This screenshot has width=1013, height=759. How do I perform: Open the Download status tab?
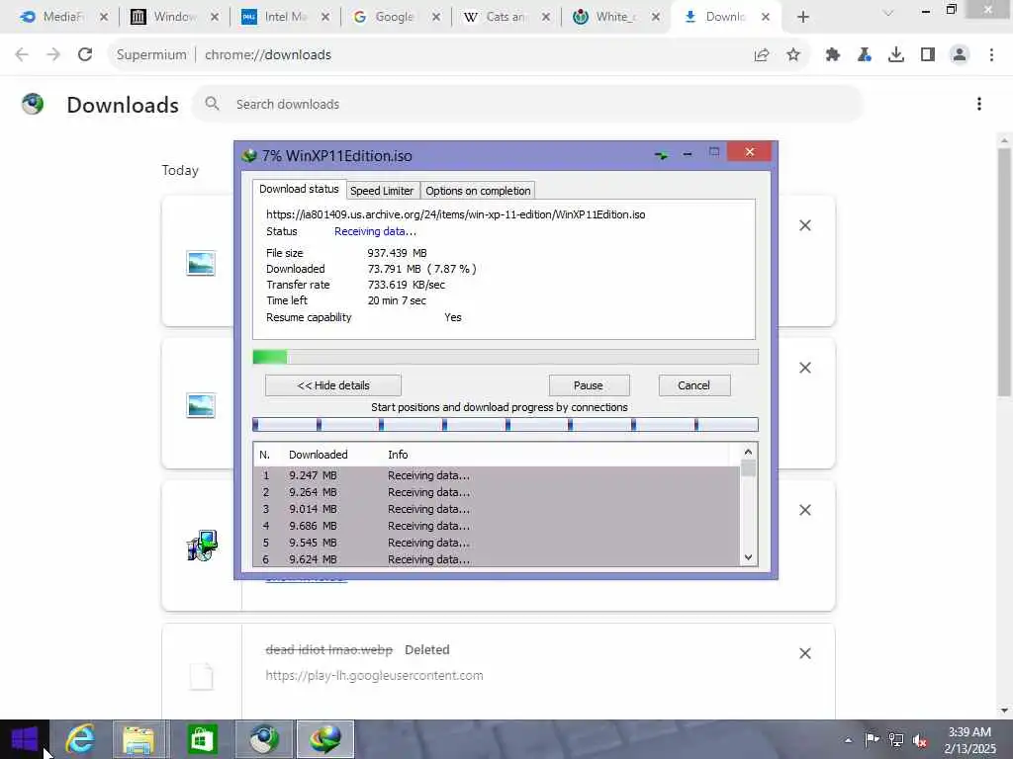click(x=299, y=189)
